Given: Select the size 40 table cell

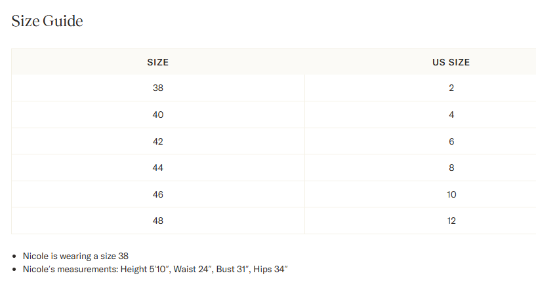Looking at the screenshot, I should pyautogui.click(x=157, y=115).
